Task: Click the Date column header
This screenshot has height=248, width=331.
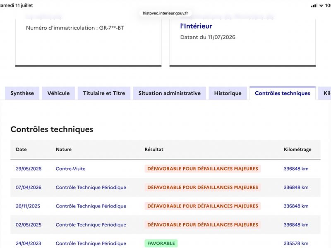Action: pyautogui.click(x=22, y=149)
